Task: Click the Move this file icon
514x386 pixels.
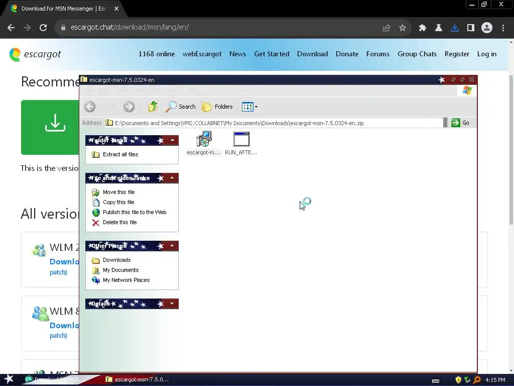Action: [96, 192]
